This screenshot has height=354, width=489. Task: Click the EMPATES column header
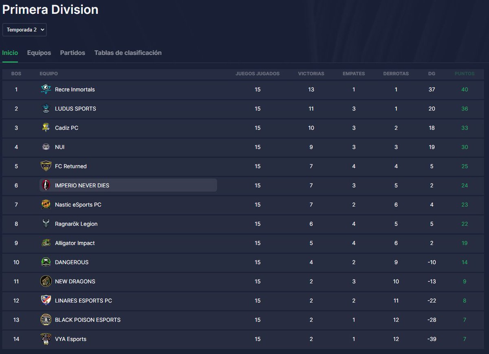point(354,74)
